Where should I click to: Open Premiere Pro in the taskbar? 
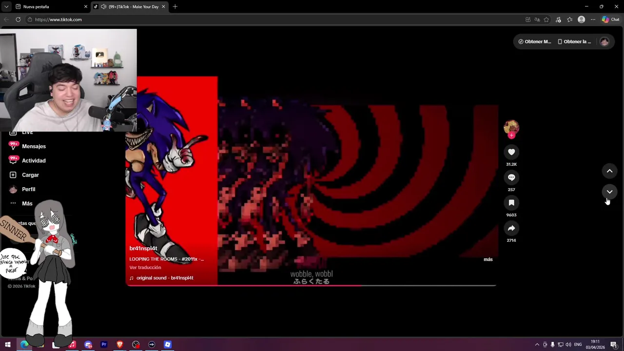(x=104, y=345)
